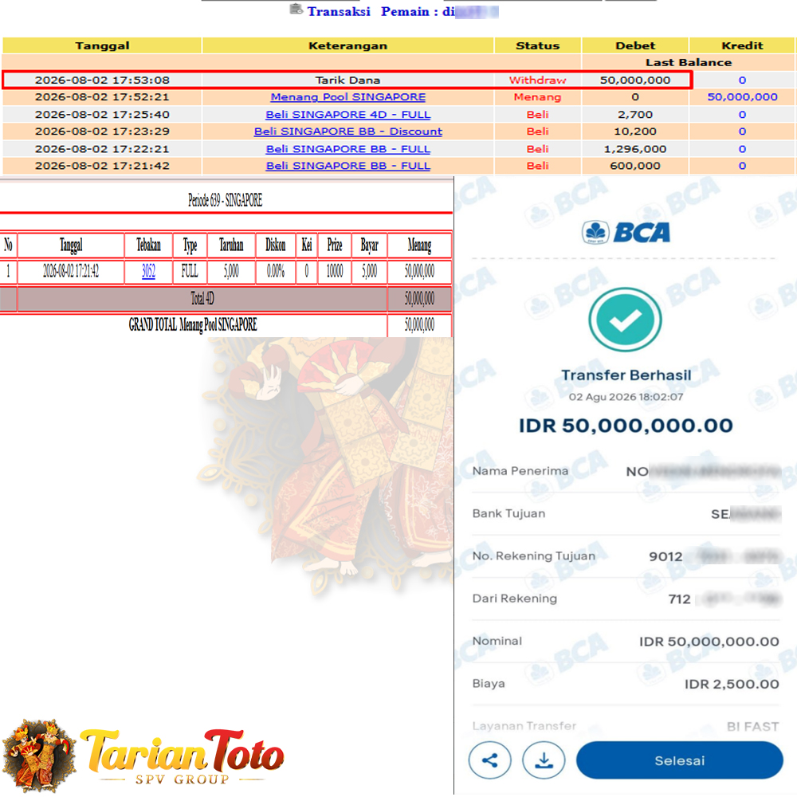
Task: Click the Diskon column header
Action: (x=276, y=245)
